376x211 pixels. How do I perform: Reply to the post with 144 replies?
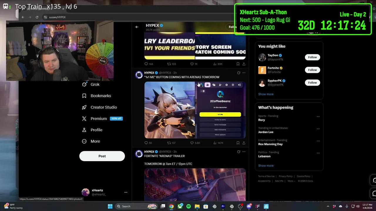click(x=149, y=64)
